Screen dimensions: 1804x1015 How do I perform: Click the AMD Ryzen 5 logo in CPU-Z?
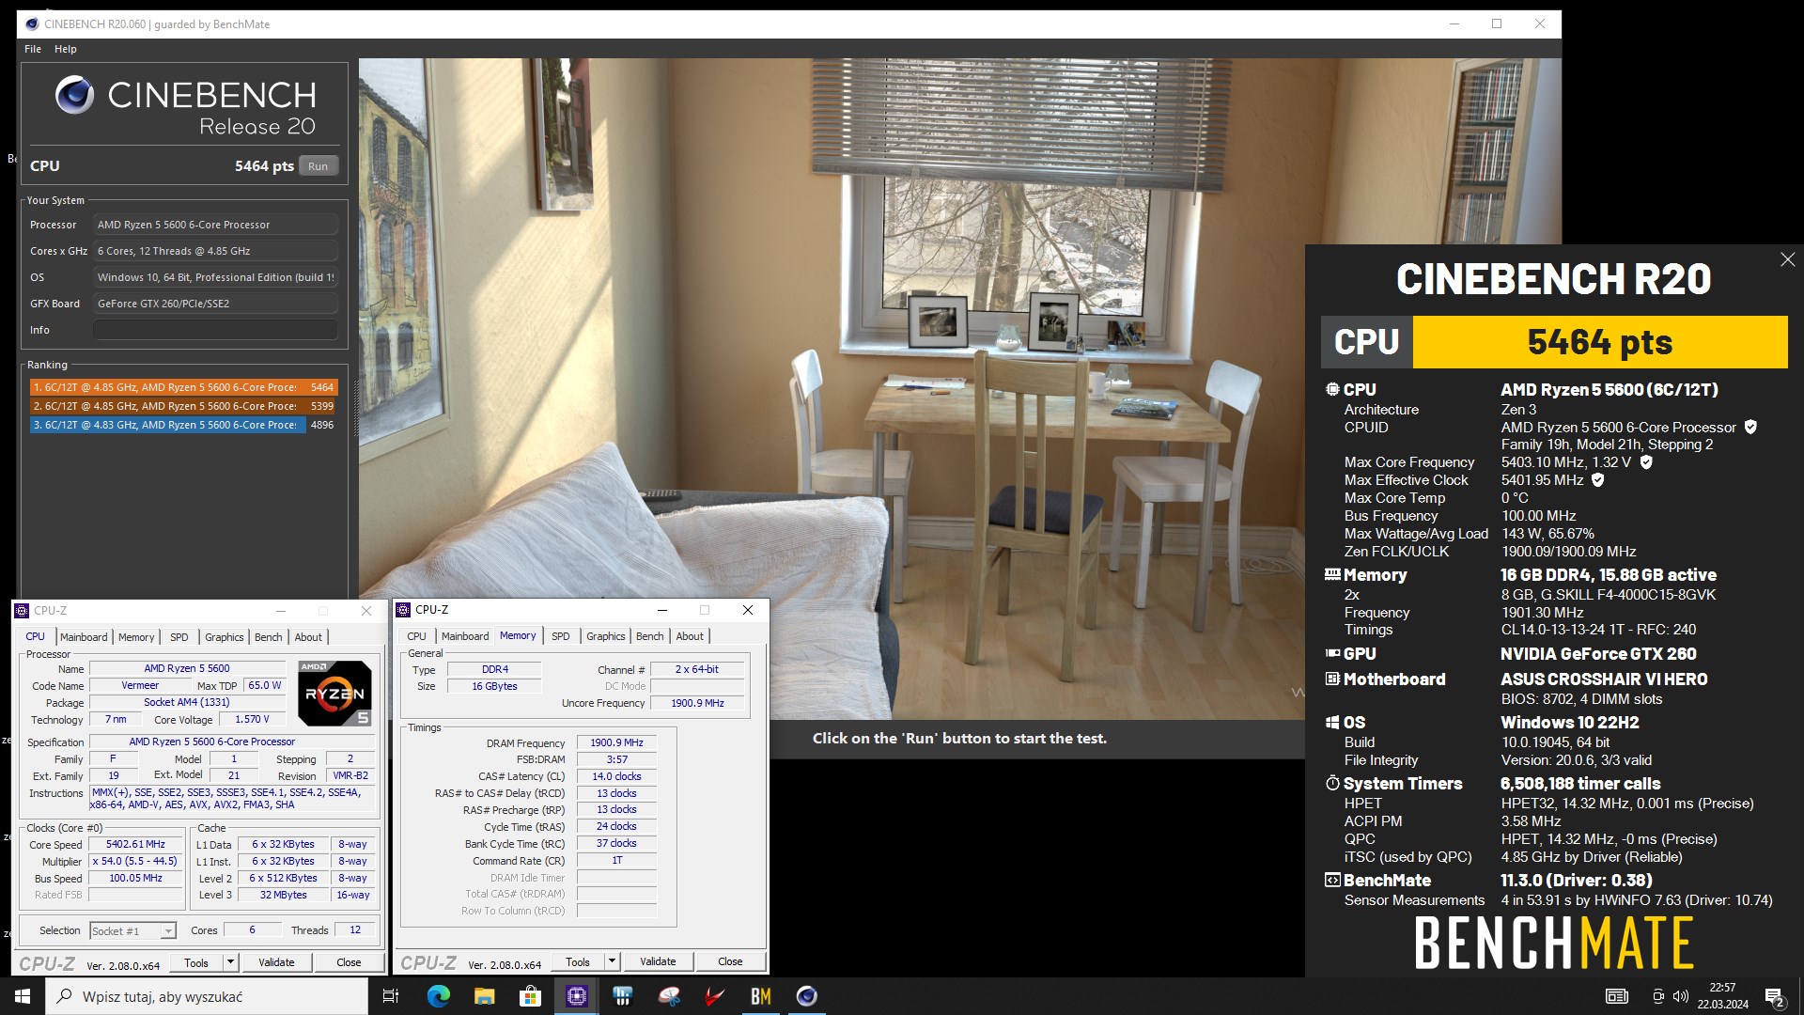click(x=334, y=694)
